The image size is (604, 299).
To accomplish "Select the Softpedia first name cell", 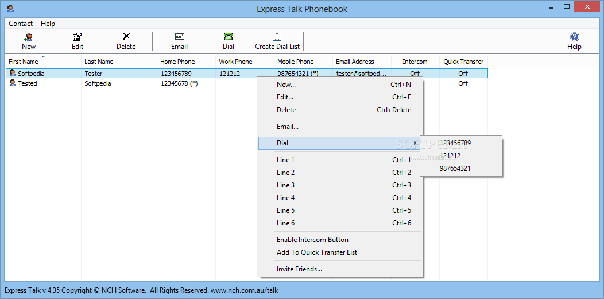I will tap(31, 73).
